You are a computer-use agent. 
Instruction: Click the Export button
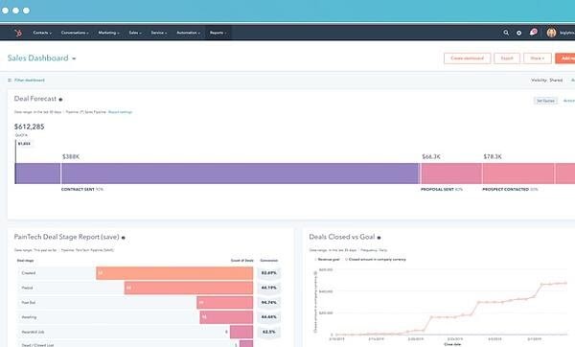pos(507,58)
